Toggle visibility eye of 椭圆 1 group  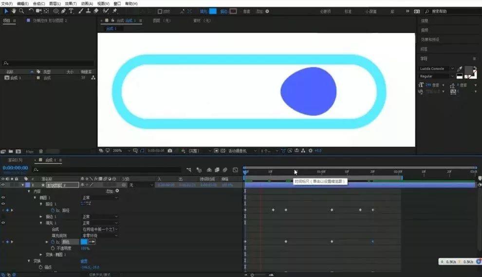point(3,198)
